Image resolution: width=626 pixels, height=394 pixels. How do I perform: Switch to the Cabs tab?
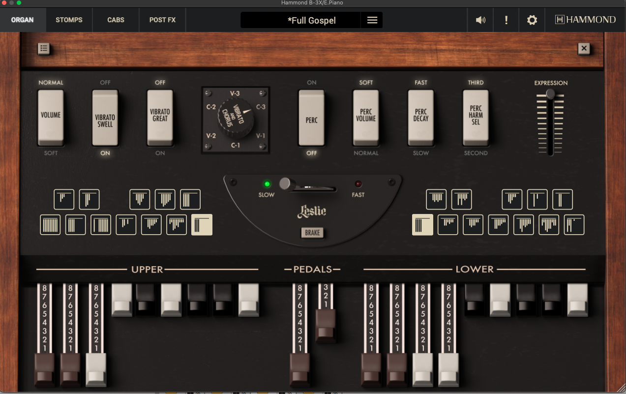(116, 20)
